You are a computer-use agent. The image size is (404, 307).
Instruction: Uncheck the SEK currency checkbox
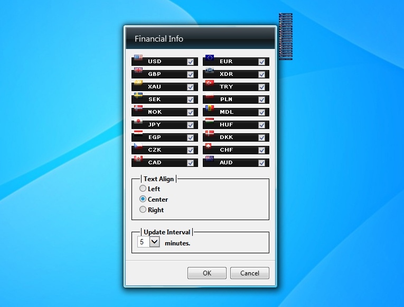click(x=191, y=100)
